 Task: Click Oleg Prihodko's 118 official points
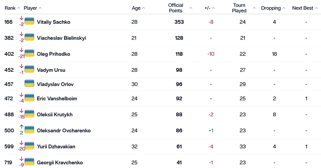click(179, 54)
